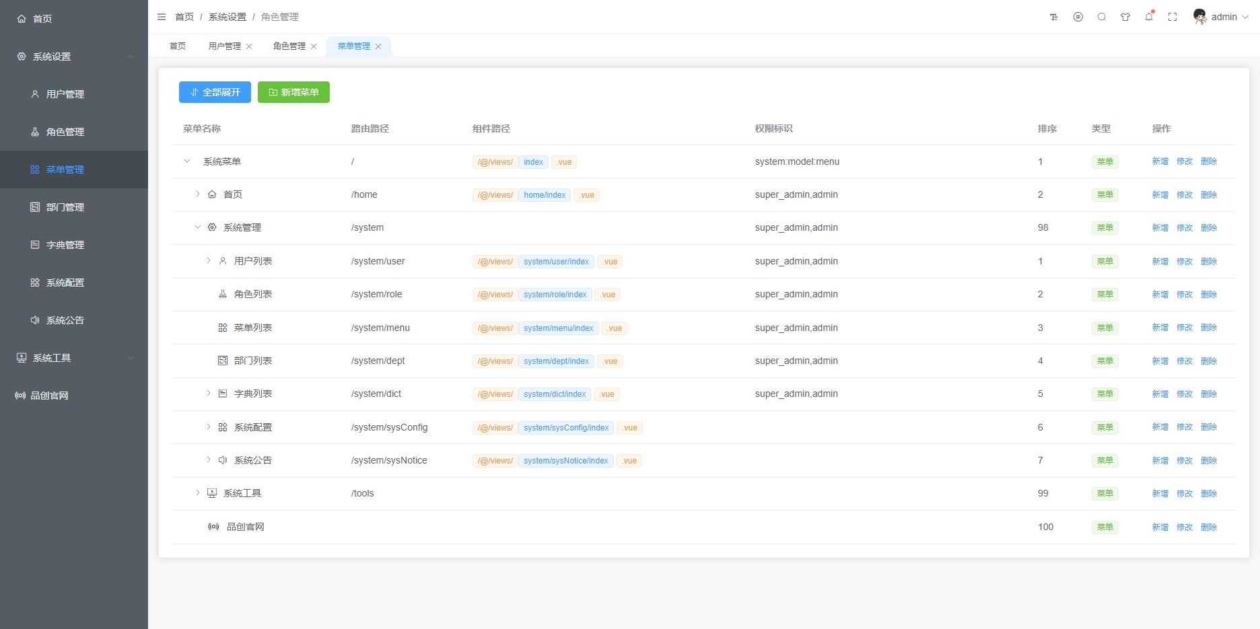Switch to the 首页 tab
This screenshot has width=1260, height=629.
178,46
